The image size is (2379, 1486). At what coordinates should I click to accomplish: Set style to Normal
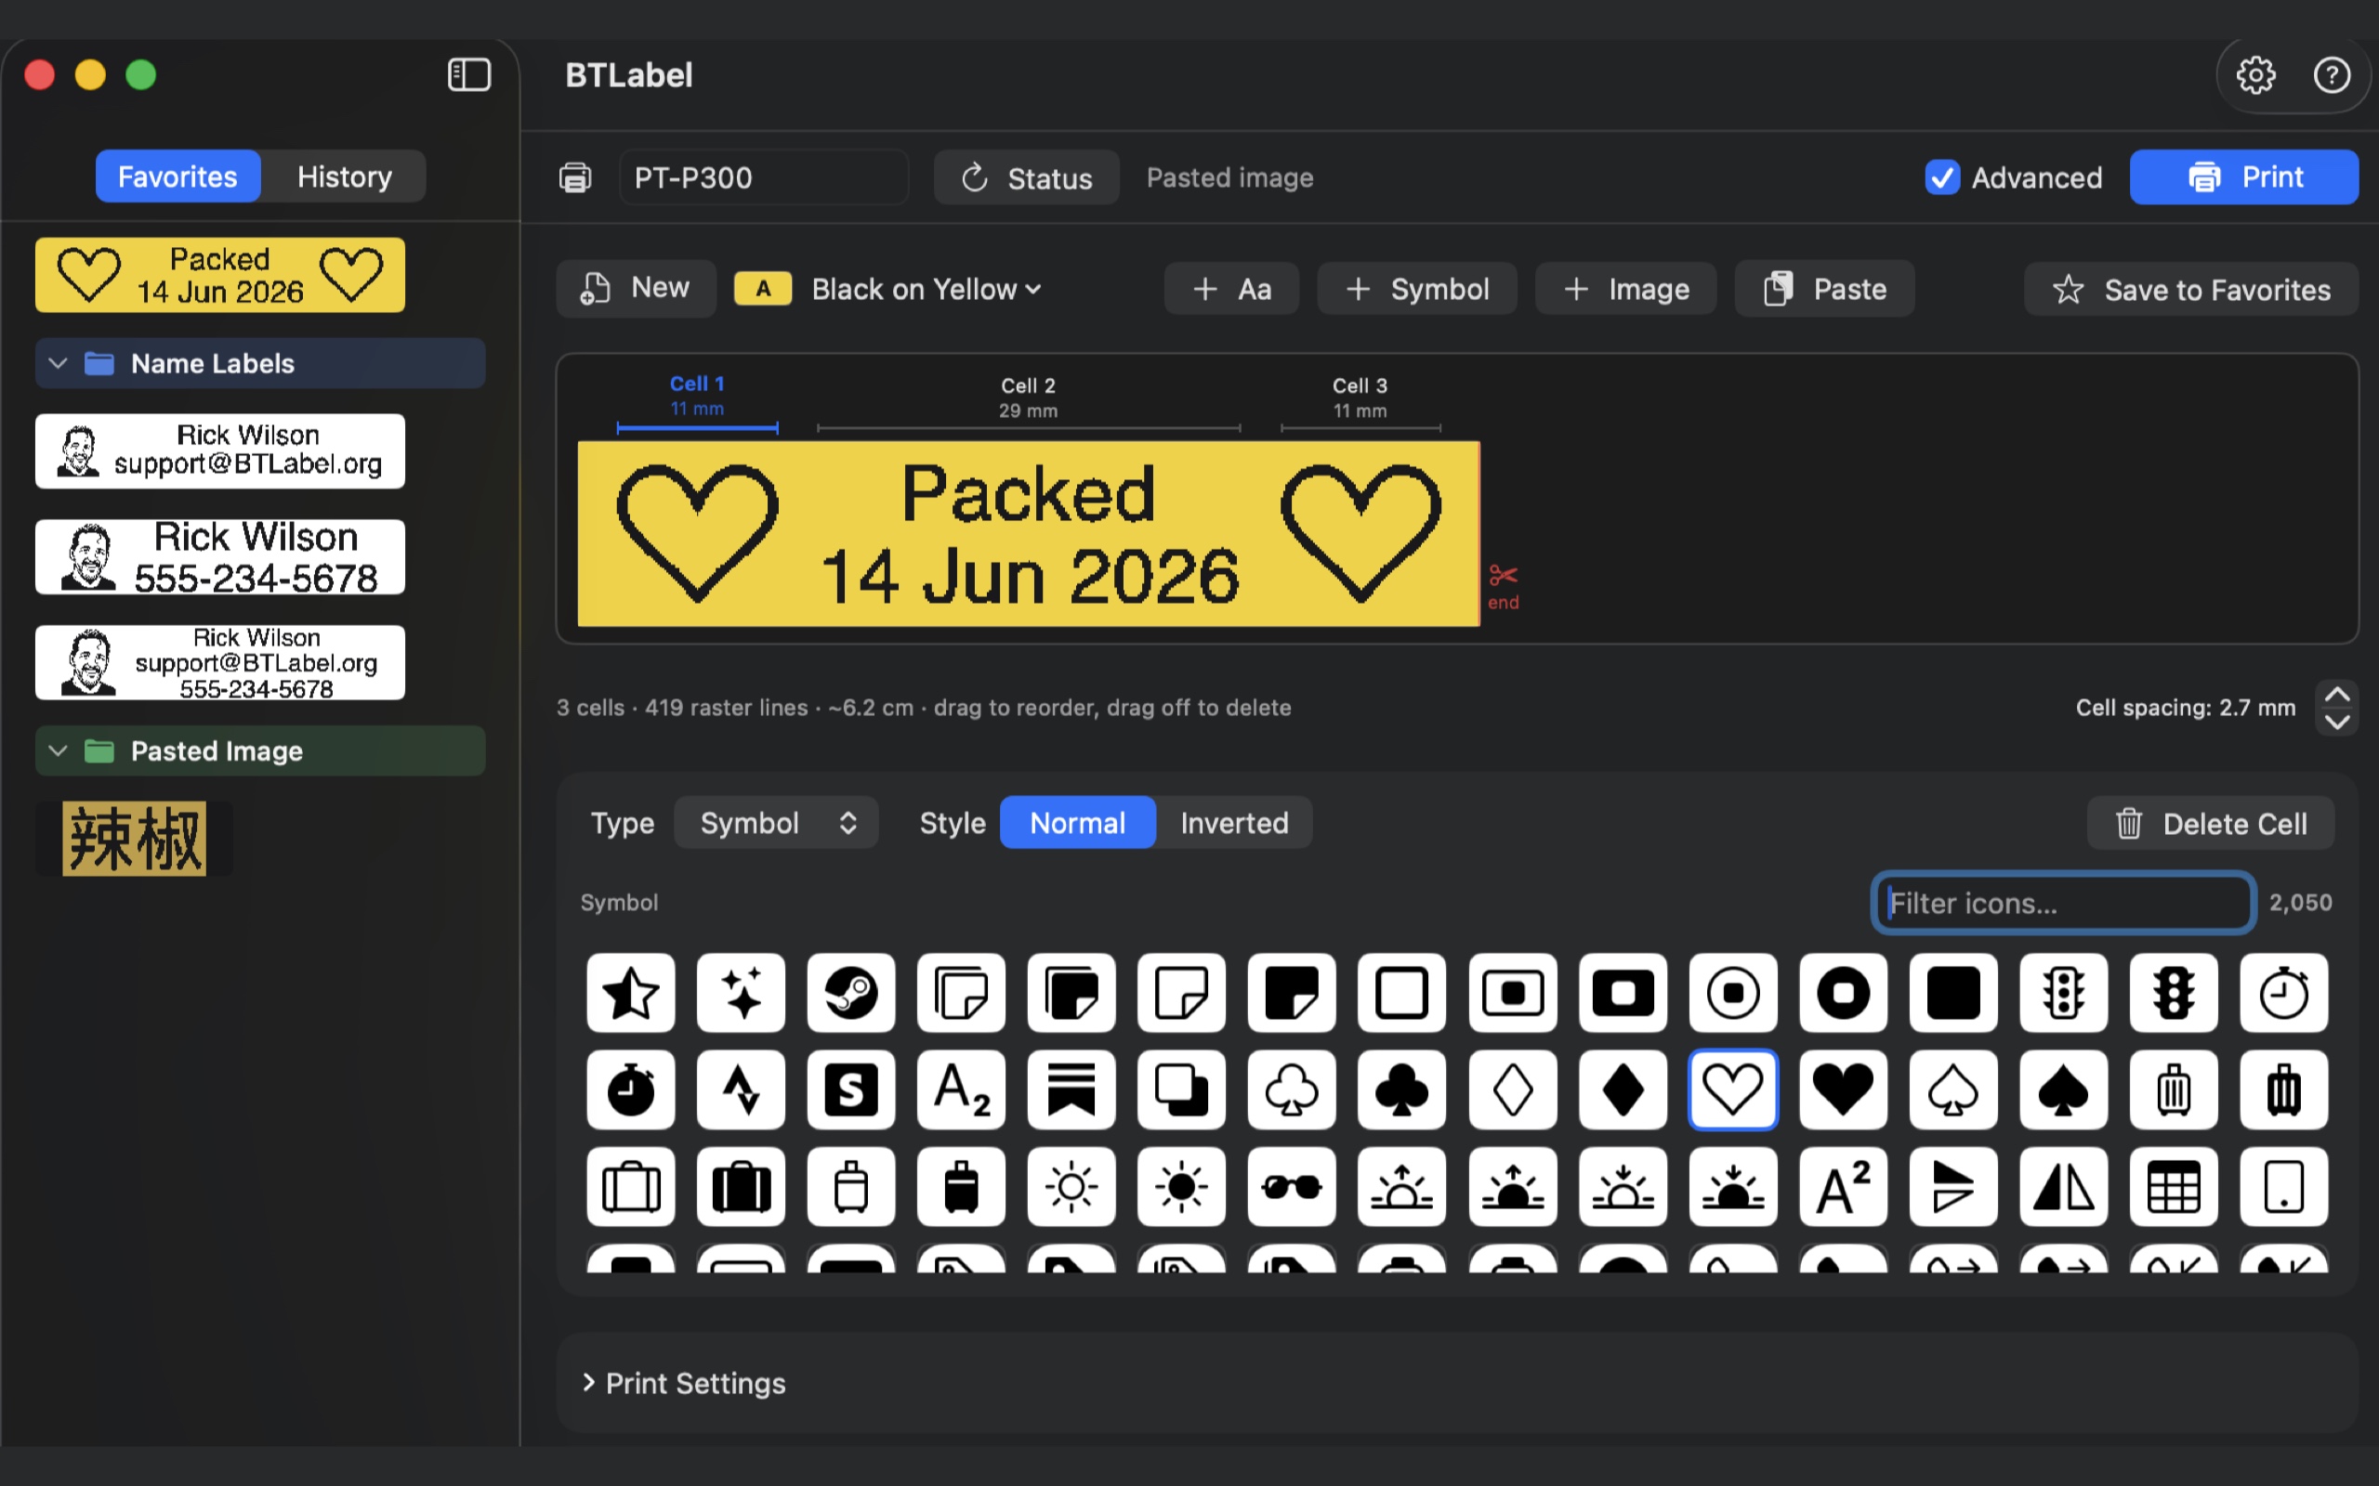(x=1077, y=823)
